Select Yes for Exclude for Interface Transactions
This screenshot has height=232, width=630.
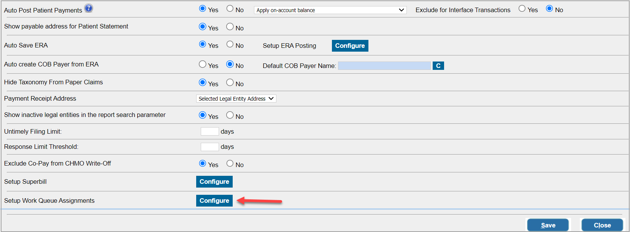click(522, 9)
